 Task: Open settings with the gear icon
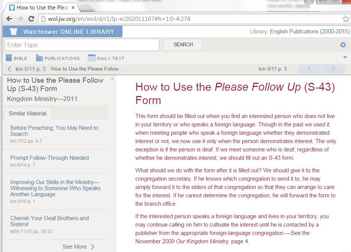343,45
